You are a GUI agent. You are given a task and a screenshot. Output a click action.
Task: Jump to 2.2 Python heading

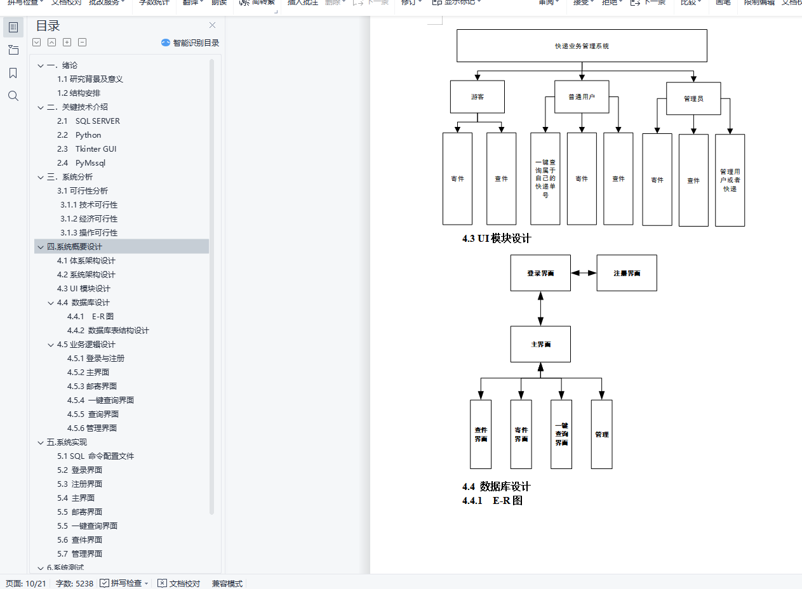(79, 135)
